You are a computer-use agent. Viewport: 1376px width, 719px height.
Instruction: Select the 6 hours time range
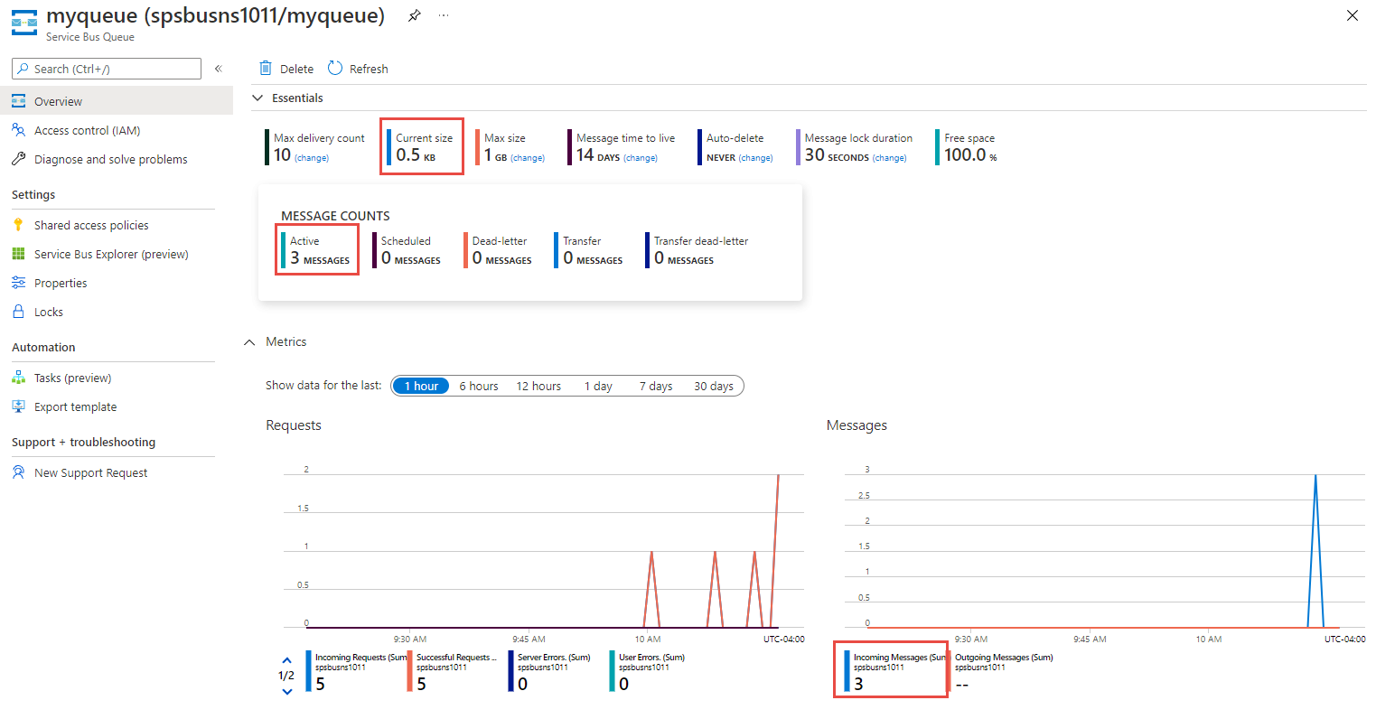[x=478, y=386]
